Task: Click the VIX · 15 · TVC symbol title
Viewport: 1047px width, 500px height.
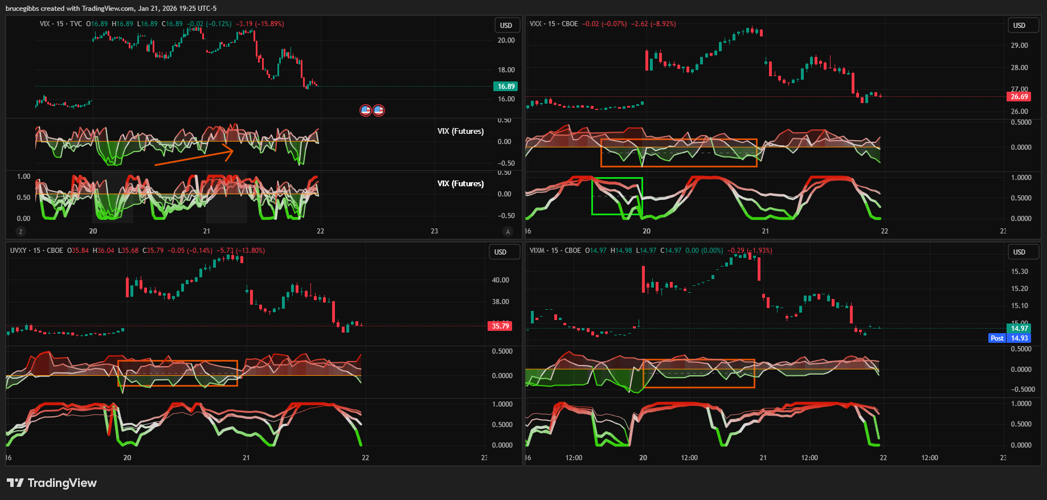Action: click(x=61, y=24)
